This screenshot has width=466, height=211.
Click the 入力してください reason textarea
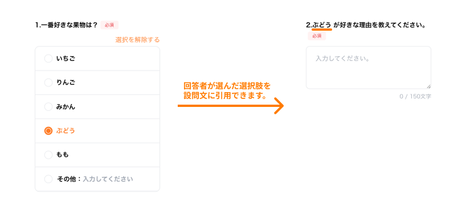pyautogui.click(x=368, y=67)
